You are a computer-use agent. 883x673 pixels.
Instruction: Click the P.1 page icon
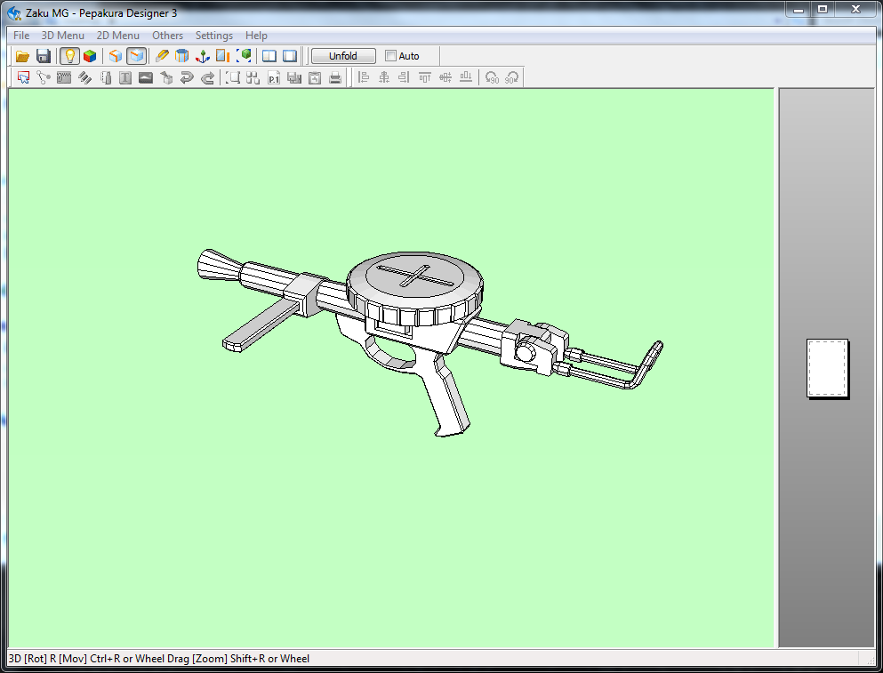coord(274,77)
